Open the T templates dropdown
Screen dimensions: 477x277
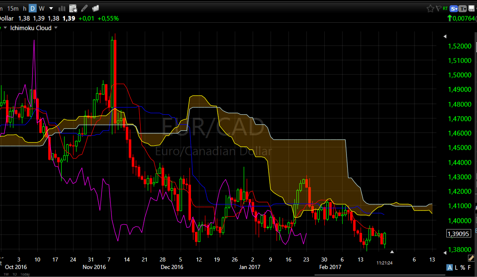pos(463,8)
